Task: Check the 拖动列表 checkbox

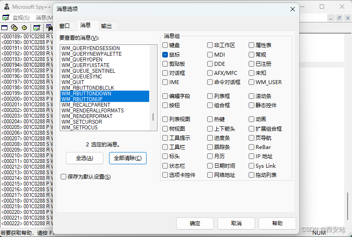Action: 251,175
